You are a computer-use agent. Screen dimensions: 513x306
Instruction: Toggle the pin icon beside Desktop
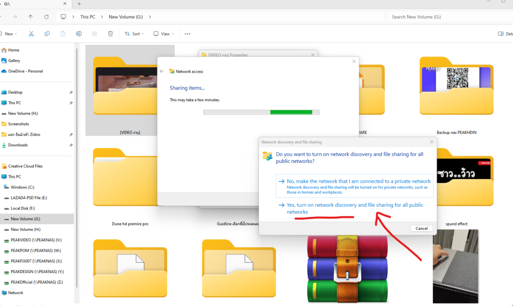click(71, 93)
